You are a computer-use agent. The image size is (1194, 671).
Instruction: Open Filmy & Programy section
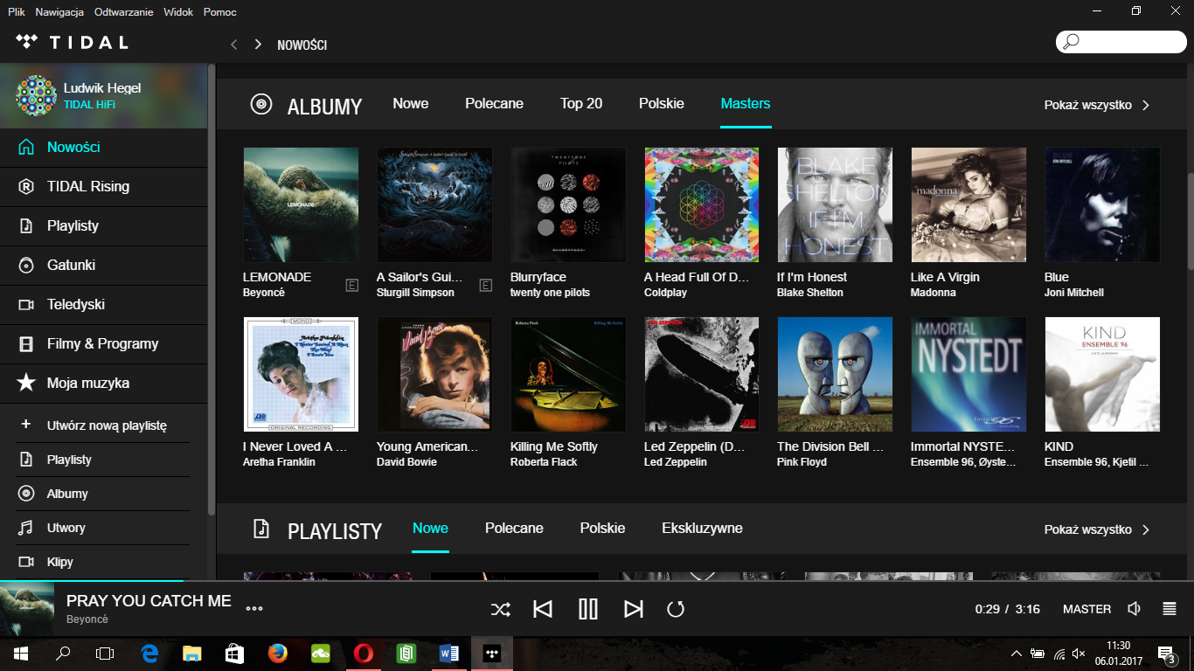click(103, 343)
